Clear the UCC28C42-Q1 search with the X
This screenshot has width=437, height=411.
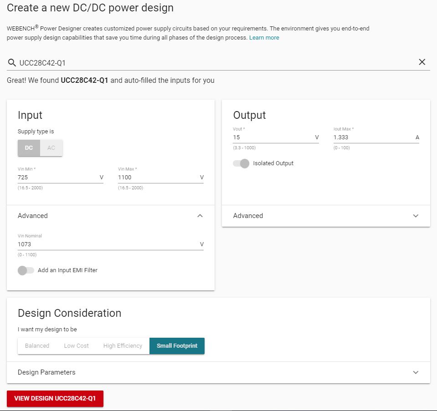[422, 62]
